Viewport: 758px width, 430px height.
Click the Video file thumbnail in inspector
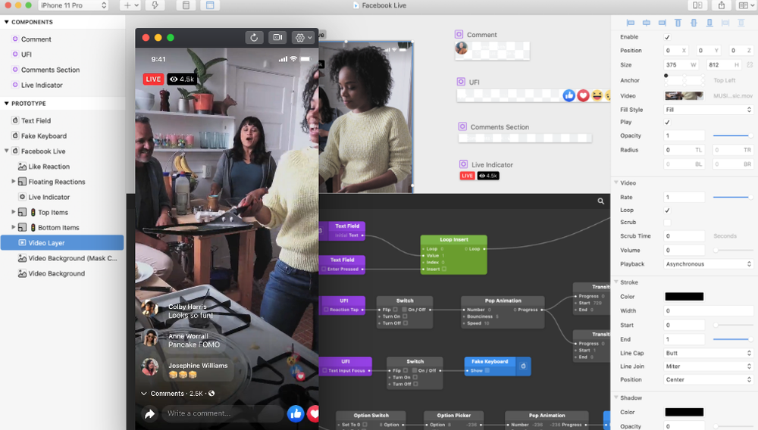point(684,96)
